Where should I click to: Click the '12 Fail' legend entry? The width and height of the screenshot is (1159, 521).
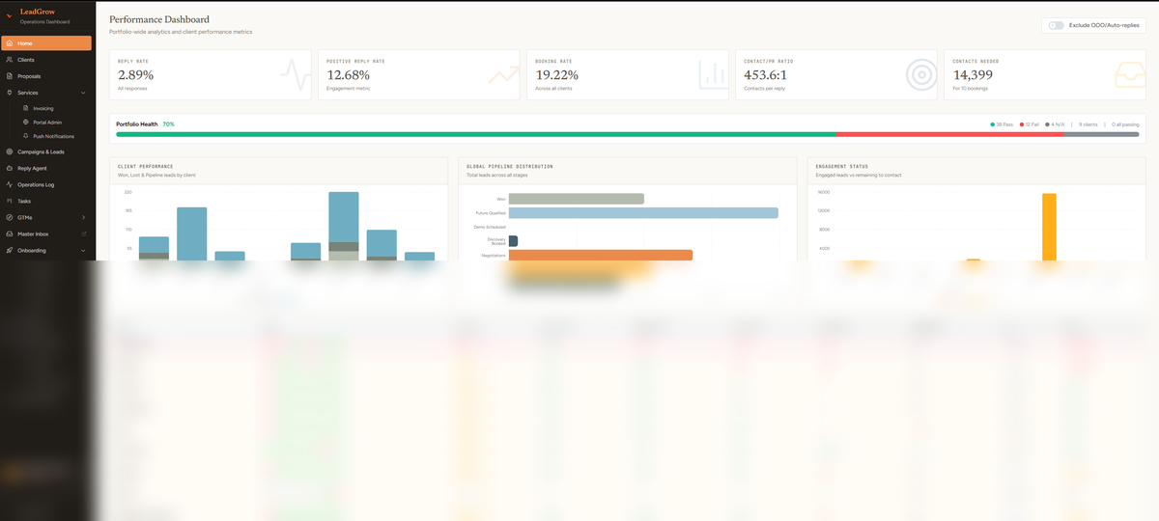click(x=1030, y=124)
